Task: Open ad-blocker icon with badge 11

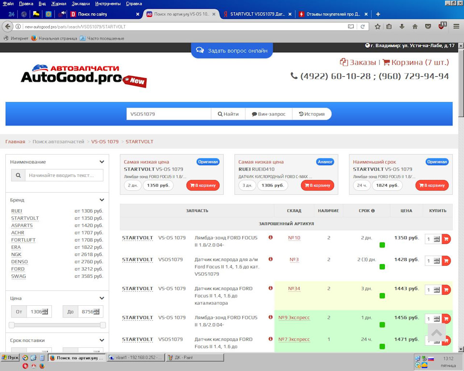Action: point(442,26)
